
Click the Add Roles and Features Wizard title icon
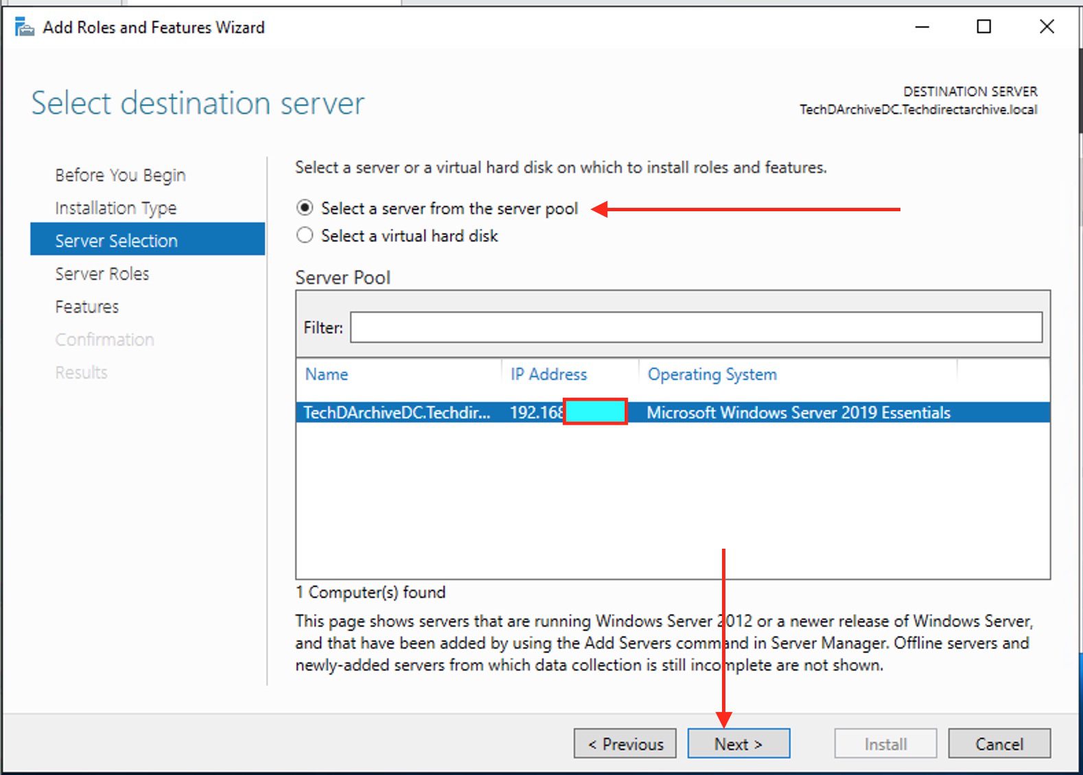tap(25, 27)
